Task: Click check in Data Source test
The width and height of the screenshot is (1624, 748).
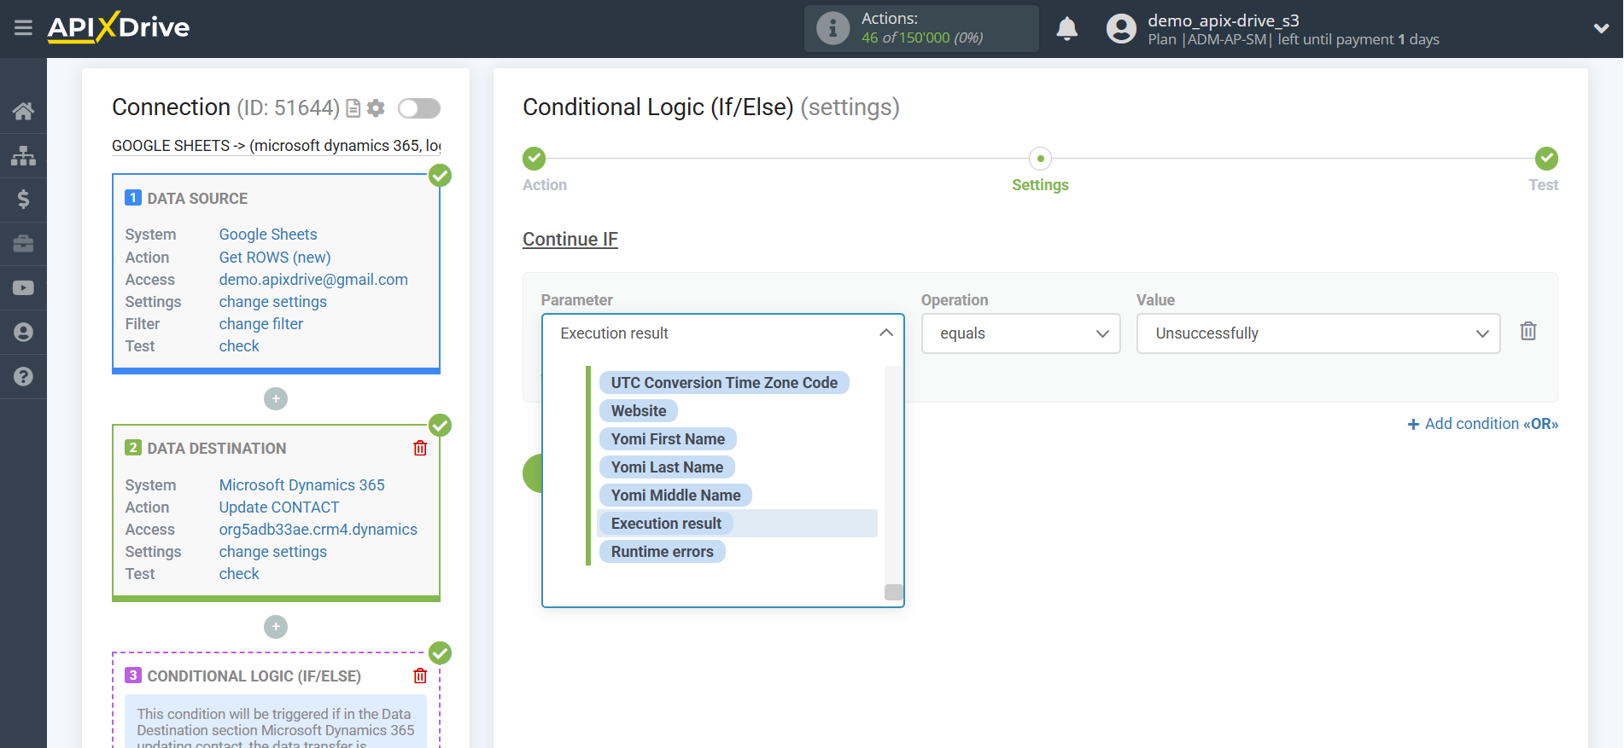Action: pos(239,346)
